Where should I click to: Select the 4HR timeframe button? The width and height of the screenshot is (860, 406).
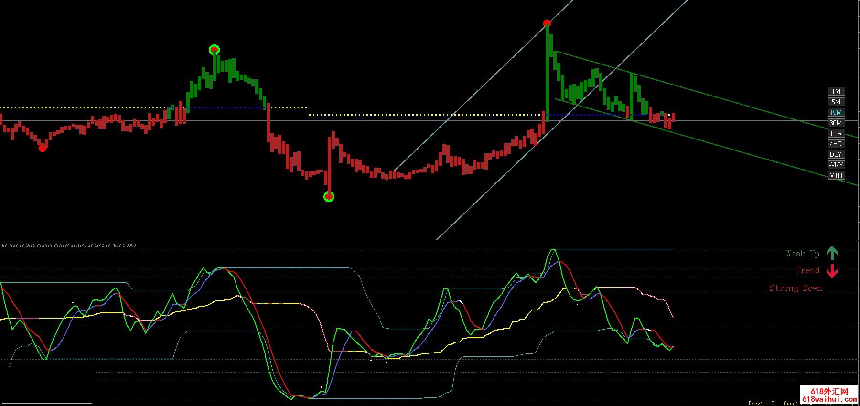coord(836,144)
